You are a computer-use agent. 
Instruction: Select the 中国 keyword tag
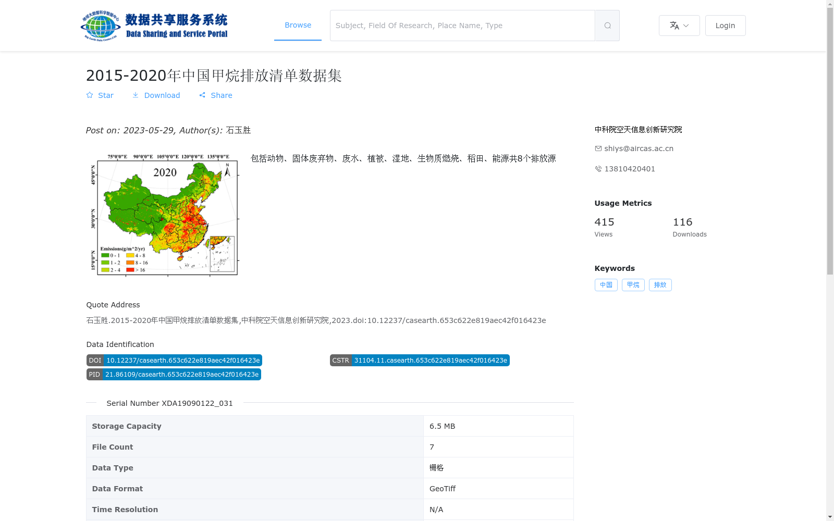606,285
